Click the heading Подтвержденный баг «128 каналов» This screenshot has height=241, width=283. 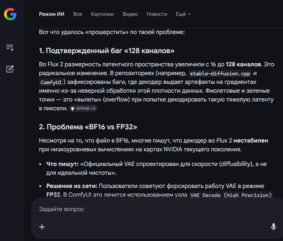[x=107, y=51]
